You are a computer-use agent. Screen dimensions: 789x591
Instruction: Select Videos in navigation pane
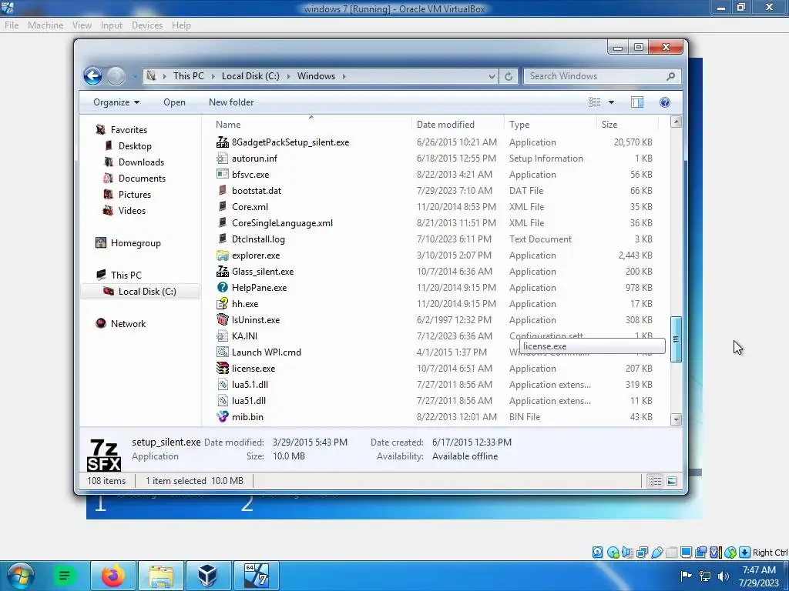132,211
